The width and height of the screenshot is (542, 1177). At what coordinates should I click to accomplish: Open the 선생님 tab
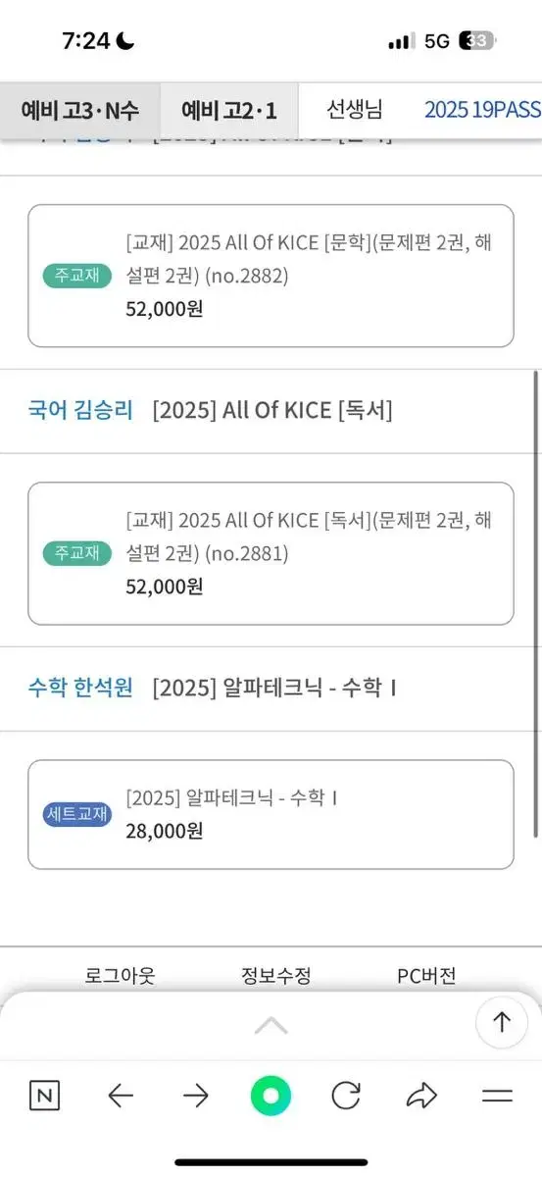[355, 110]
